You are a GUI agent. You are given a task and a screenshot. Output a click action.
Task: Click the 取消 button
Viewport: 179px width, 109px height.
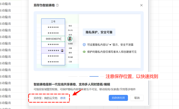point(137,98)
